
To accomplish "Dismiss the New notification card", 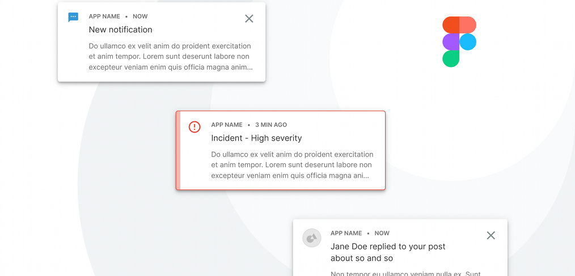I will [x=249, y=19].
